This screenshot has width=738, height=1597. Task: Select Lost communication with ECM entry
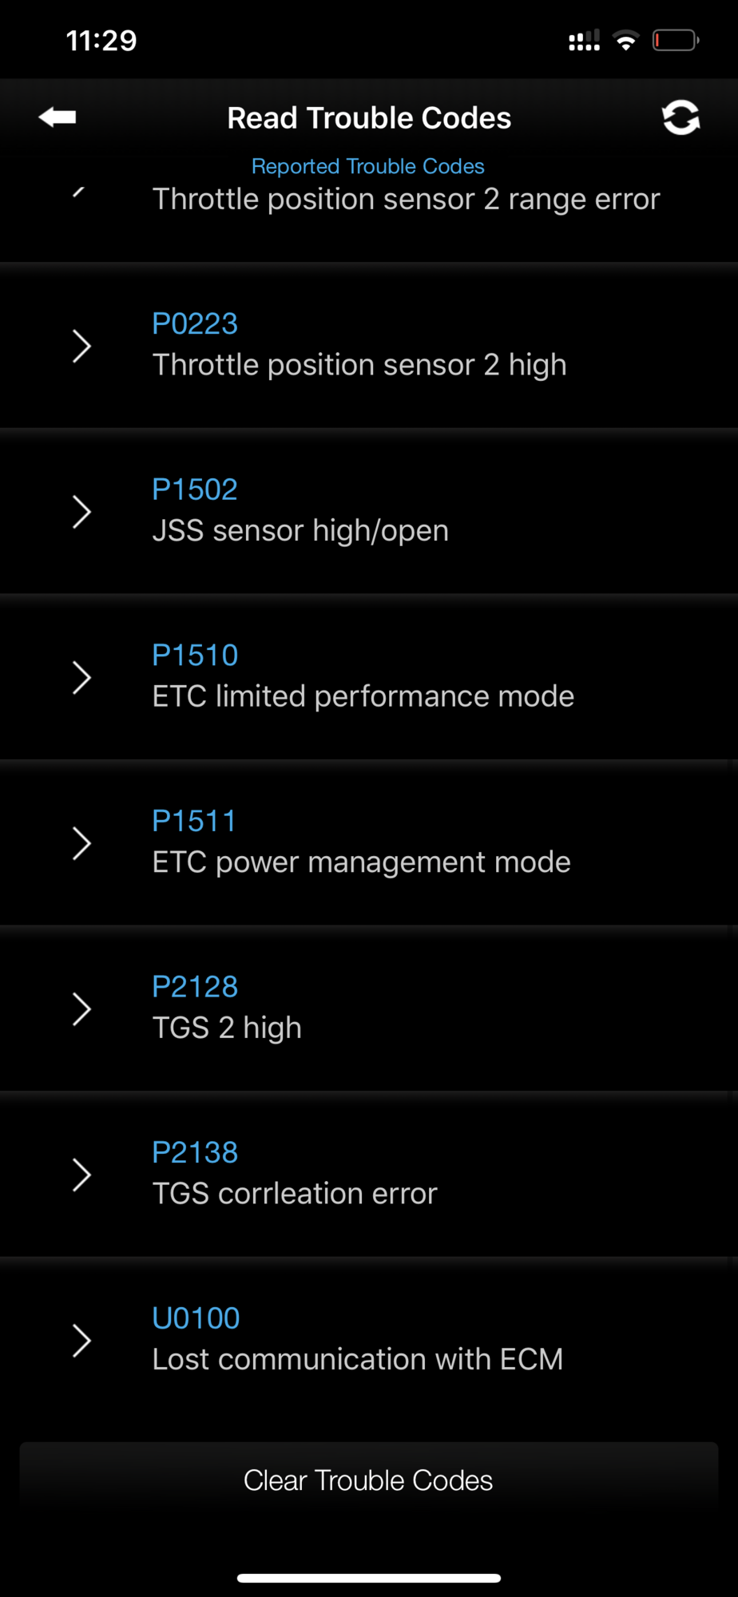(358, 1359)
